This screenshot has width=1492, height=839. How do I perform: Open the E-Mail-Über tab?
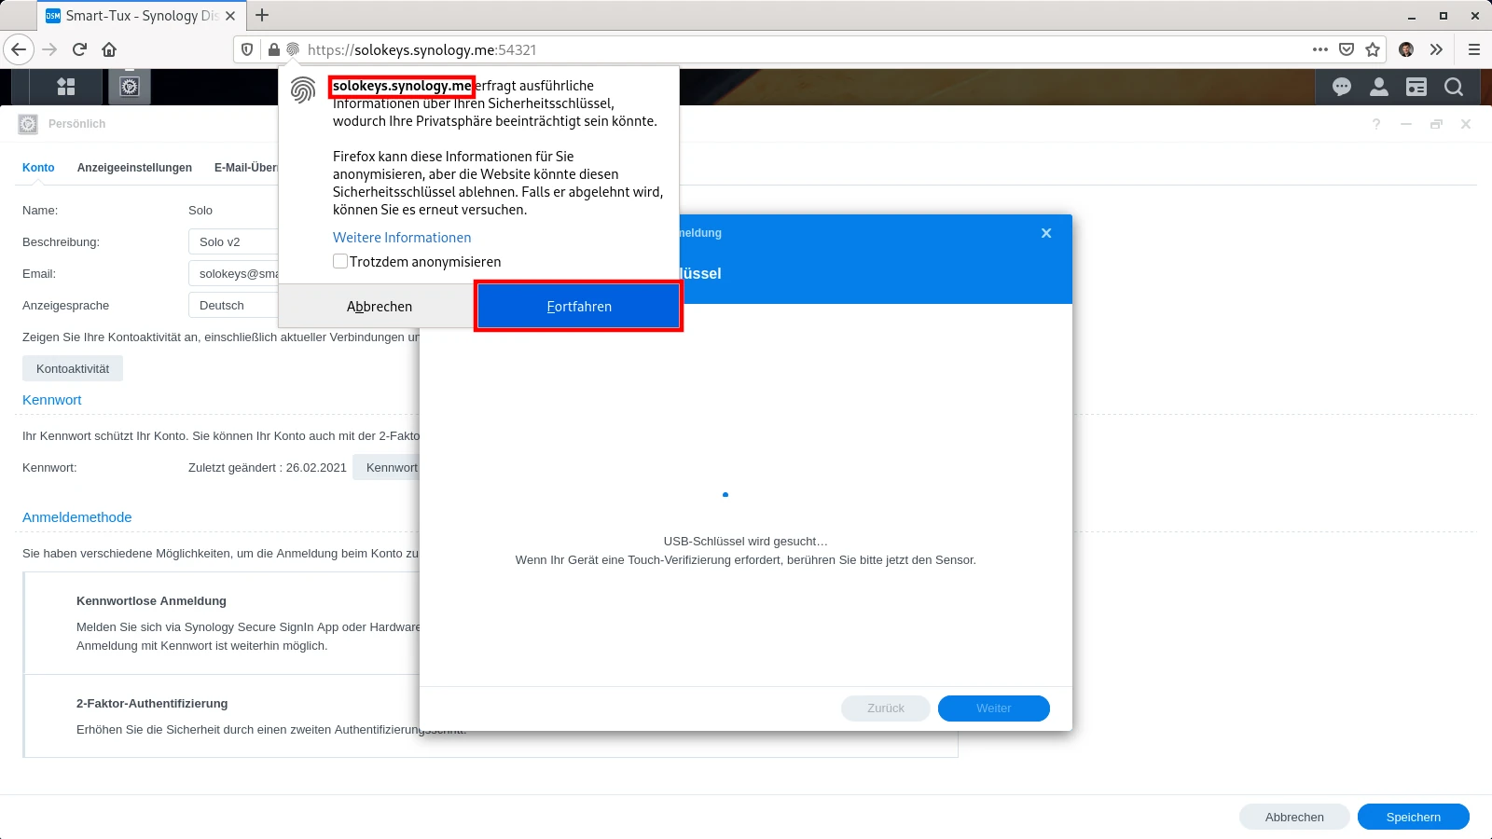pos(246,168)
